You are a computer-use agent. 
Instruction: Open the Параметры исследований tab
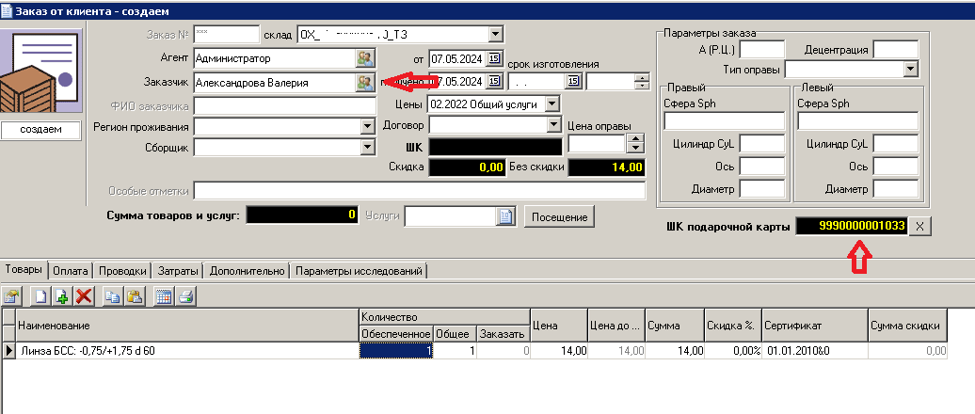click(x=359, y=271)
